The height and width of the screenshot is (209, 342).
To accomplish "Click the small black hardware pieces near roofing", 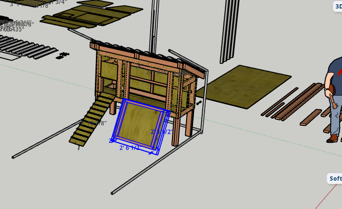I will (x=63, y=55).
